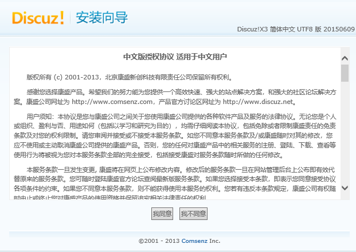Screen dimensions: 356x252
Task: Click the scrollbar down arrow of license box
Action: pos(345,188)
